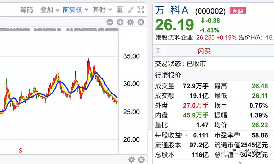Expand the order panel double-arrow toggle
The height and width of the screenshot is (164, 274).
coord(158,50)
